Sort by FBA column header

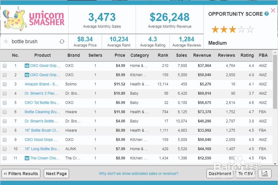263,55
